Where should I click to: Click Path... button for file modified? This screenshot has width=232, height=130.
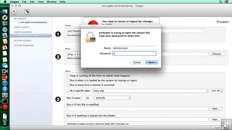pos(216,109)
